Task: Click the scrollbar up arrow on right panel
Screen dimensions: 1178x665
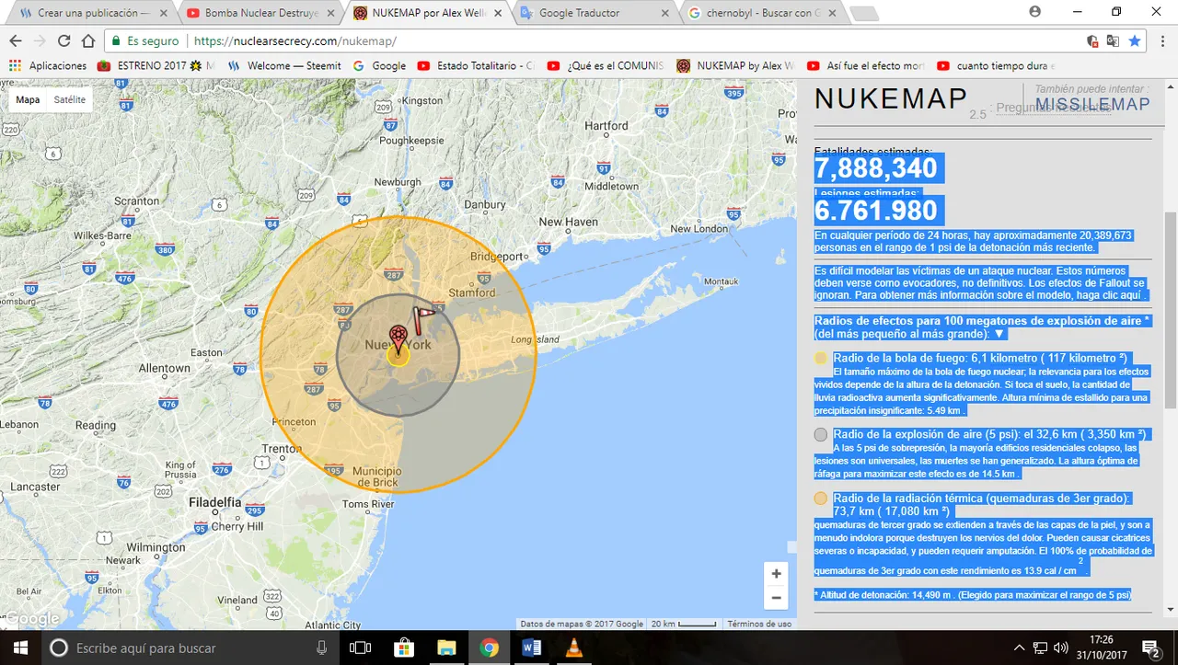Action: point(1171,87)
